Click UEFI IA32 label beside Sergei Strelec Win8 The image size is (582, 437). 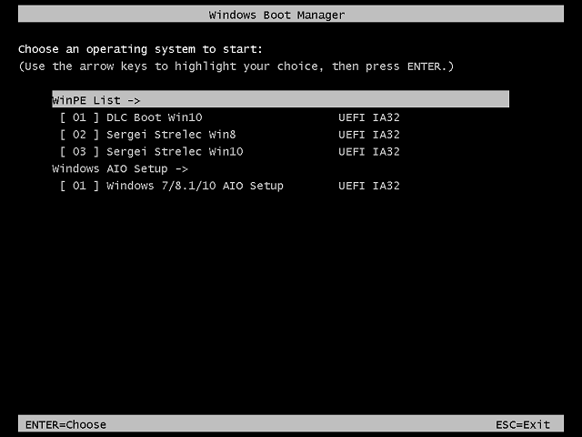[369, 135]
